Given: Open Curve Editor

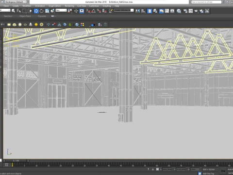Looking at the screenshot, I should click(167, 11).
